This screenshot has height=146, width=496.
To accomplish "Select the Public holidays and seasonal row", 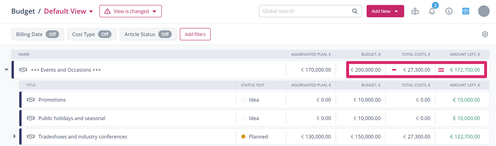I will [72, 118].
